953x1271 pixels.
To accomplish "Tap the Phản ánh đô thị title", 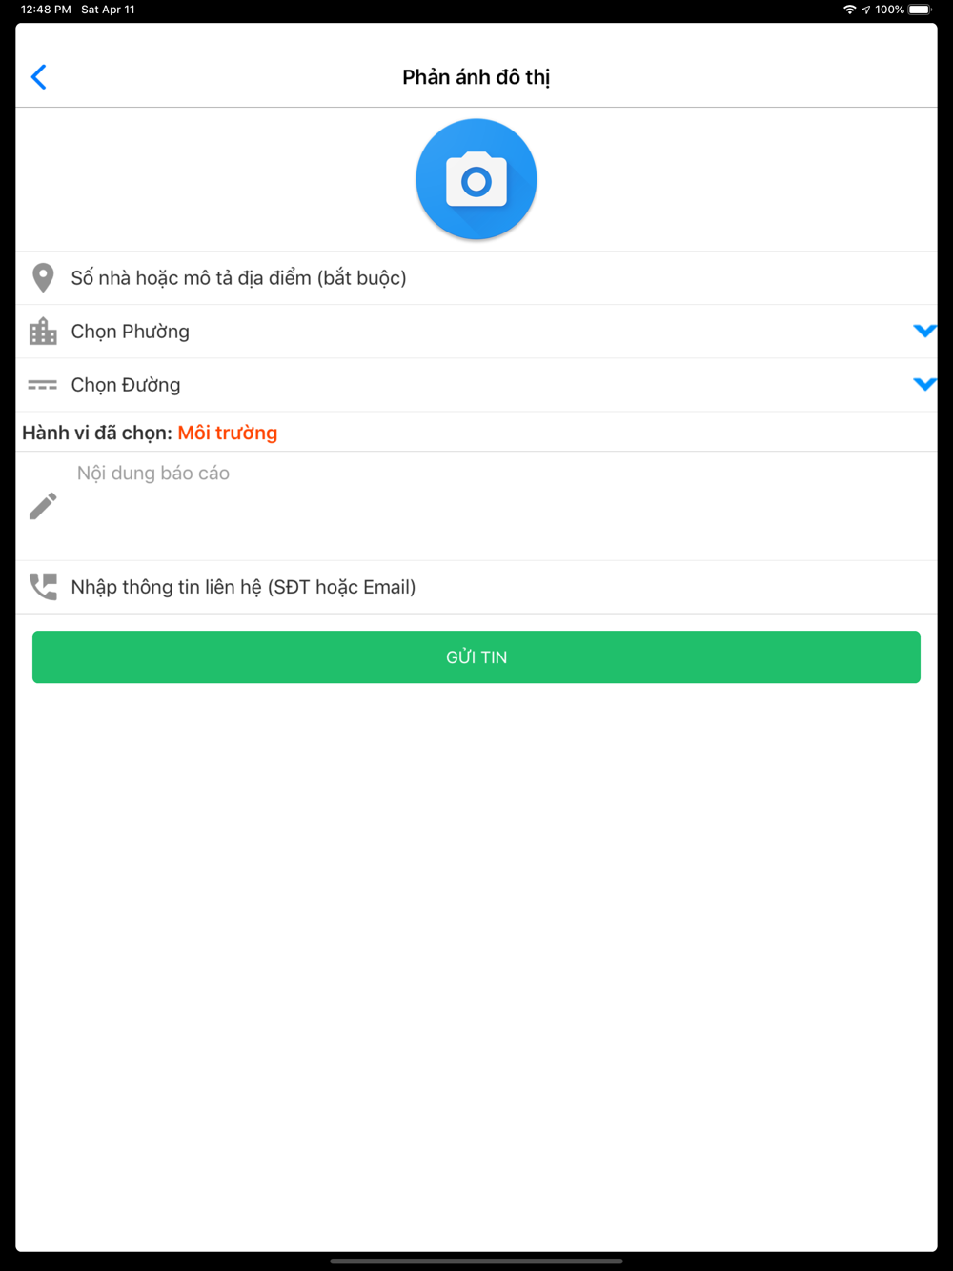I will (x=476, y=77).
